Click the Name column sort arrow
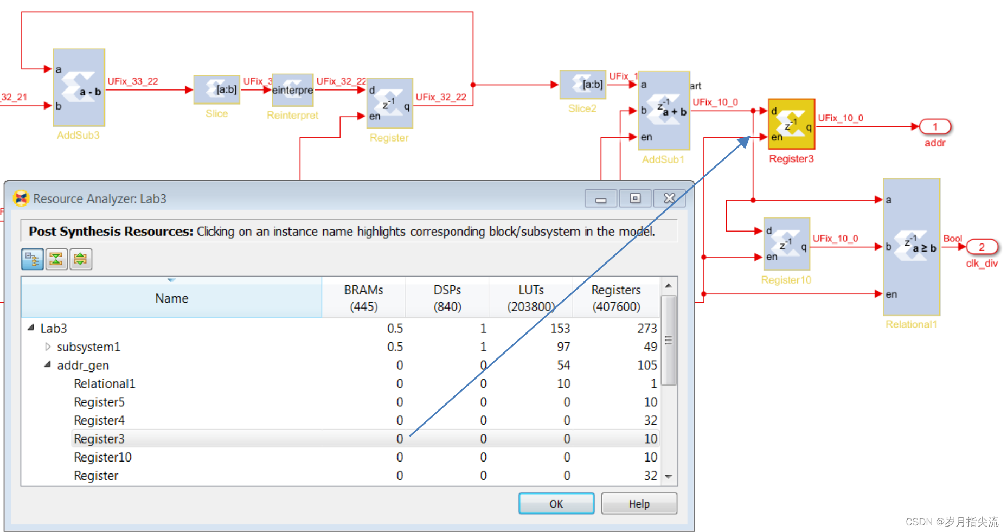This screenshot has height=532, width=1007. (x=171, y=280)
